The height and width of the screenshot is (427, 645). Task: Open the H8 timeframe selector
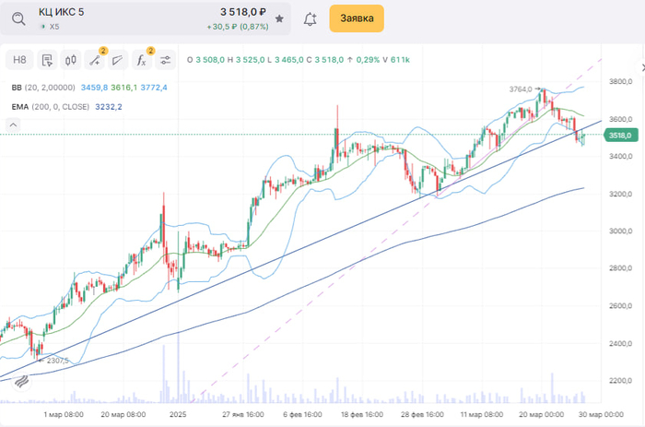coord(20,61)
